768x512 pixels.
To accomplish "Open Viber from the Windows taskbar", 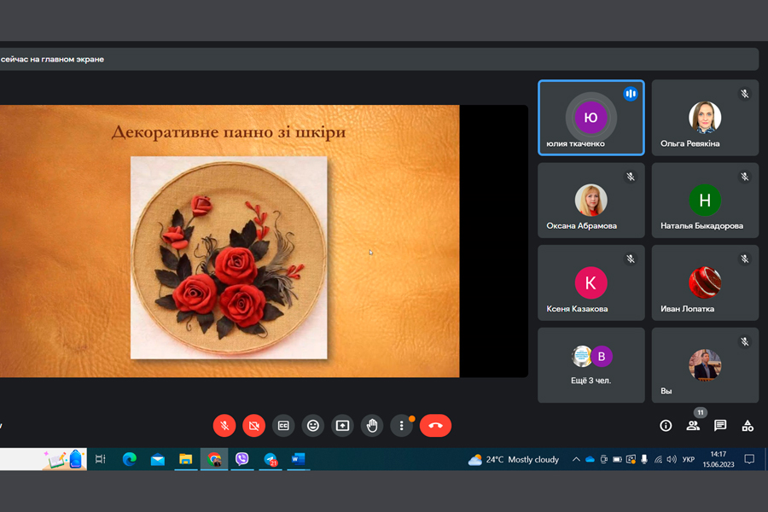I will (x=241, y=459).
